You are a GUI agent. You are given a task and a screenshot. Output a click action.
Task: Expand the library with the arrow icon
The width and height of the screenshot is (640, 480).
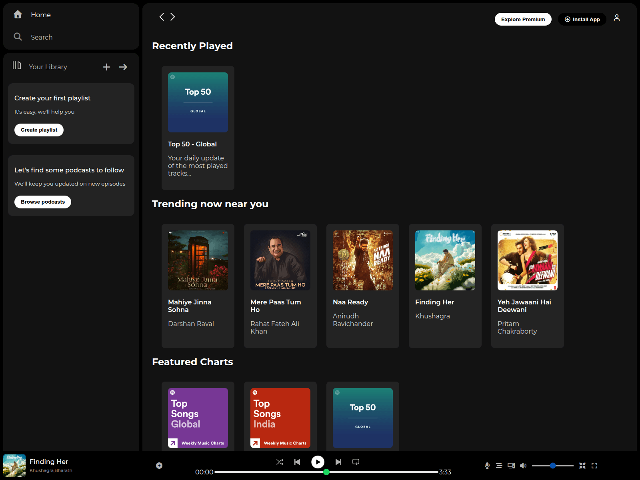(x=123, y=67)
